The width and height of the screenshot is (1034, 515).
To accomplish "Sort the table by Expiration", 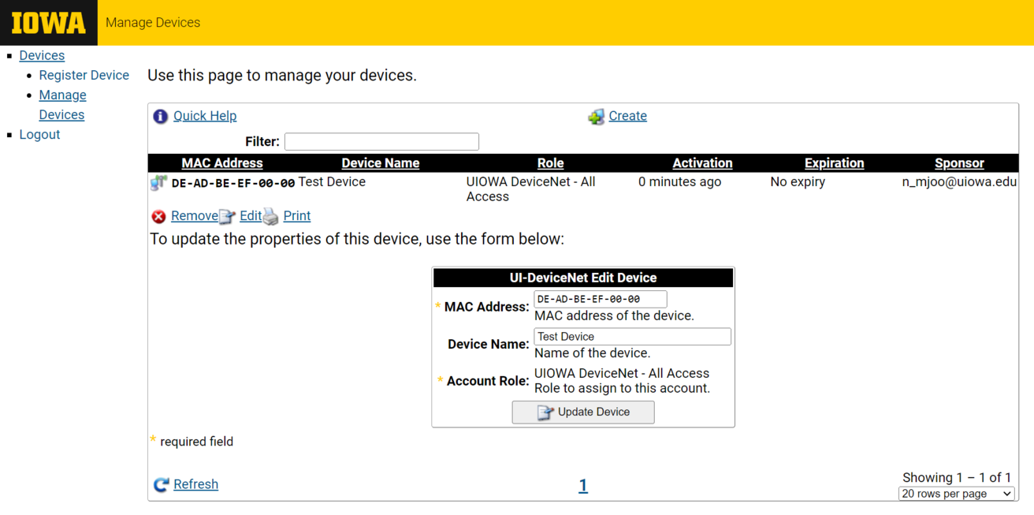I will (834, 162).
